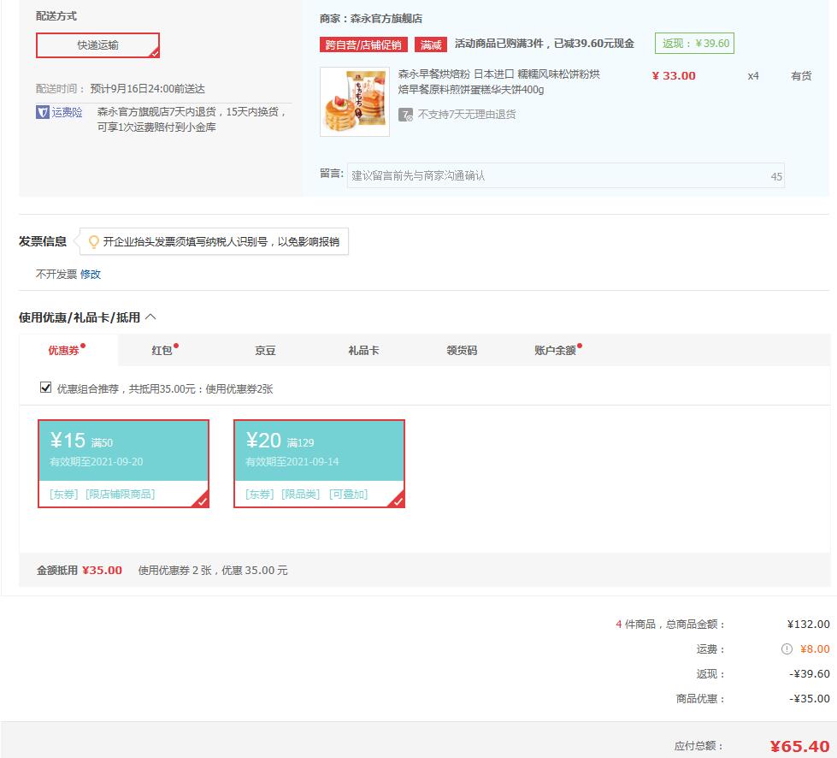The height and width of the screenshot is (758, 837).
Task: Click the 满减 discount badge
Action: click(x=431, y=44)
